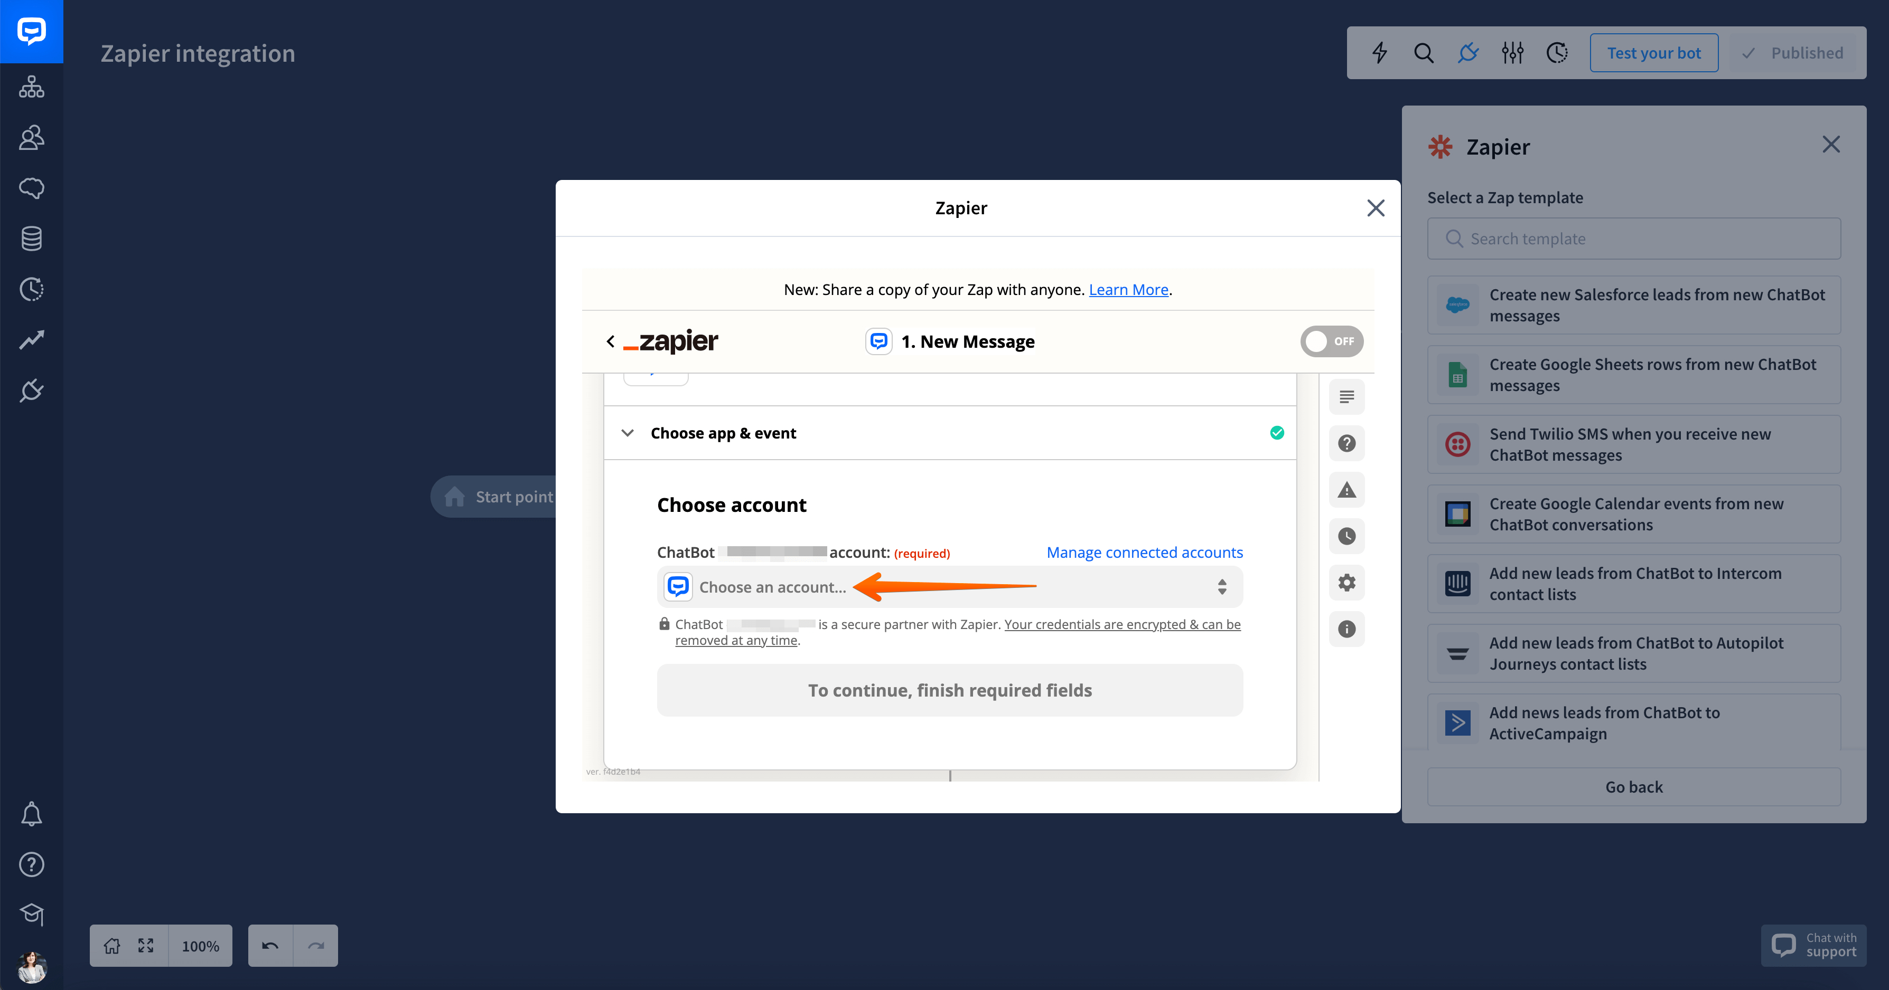This screenshot has width=1889, height=990.
Task: Open the Choose an account dropdown
Action: [950, 587]
